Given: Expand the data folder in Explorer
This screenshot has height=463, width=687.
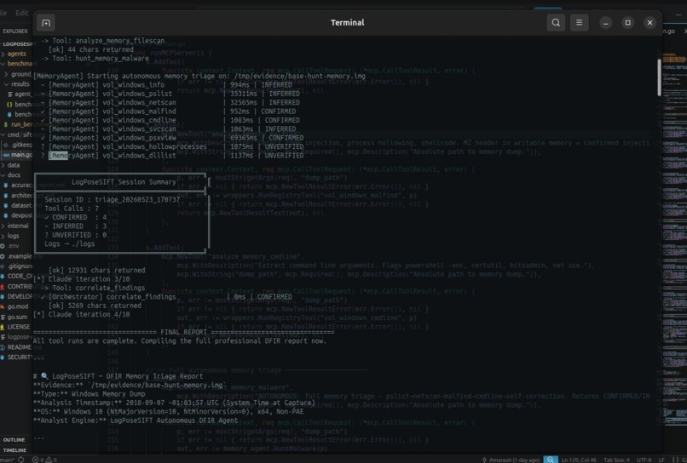Looking at the screenshot, I should click(x=13, y=165).
